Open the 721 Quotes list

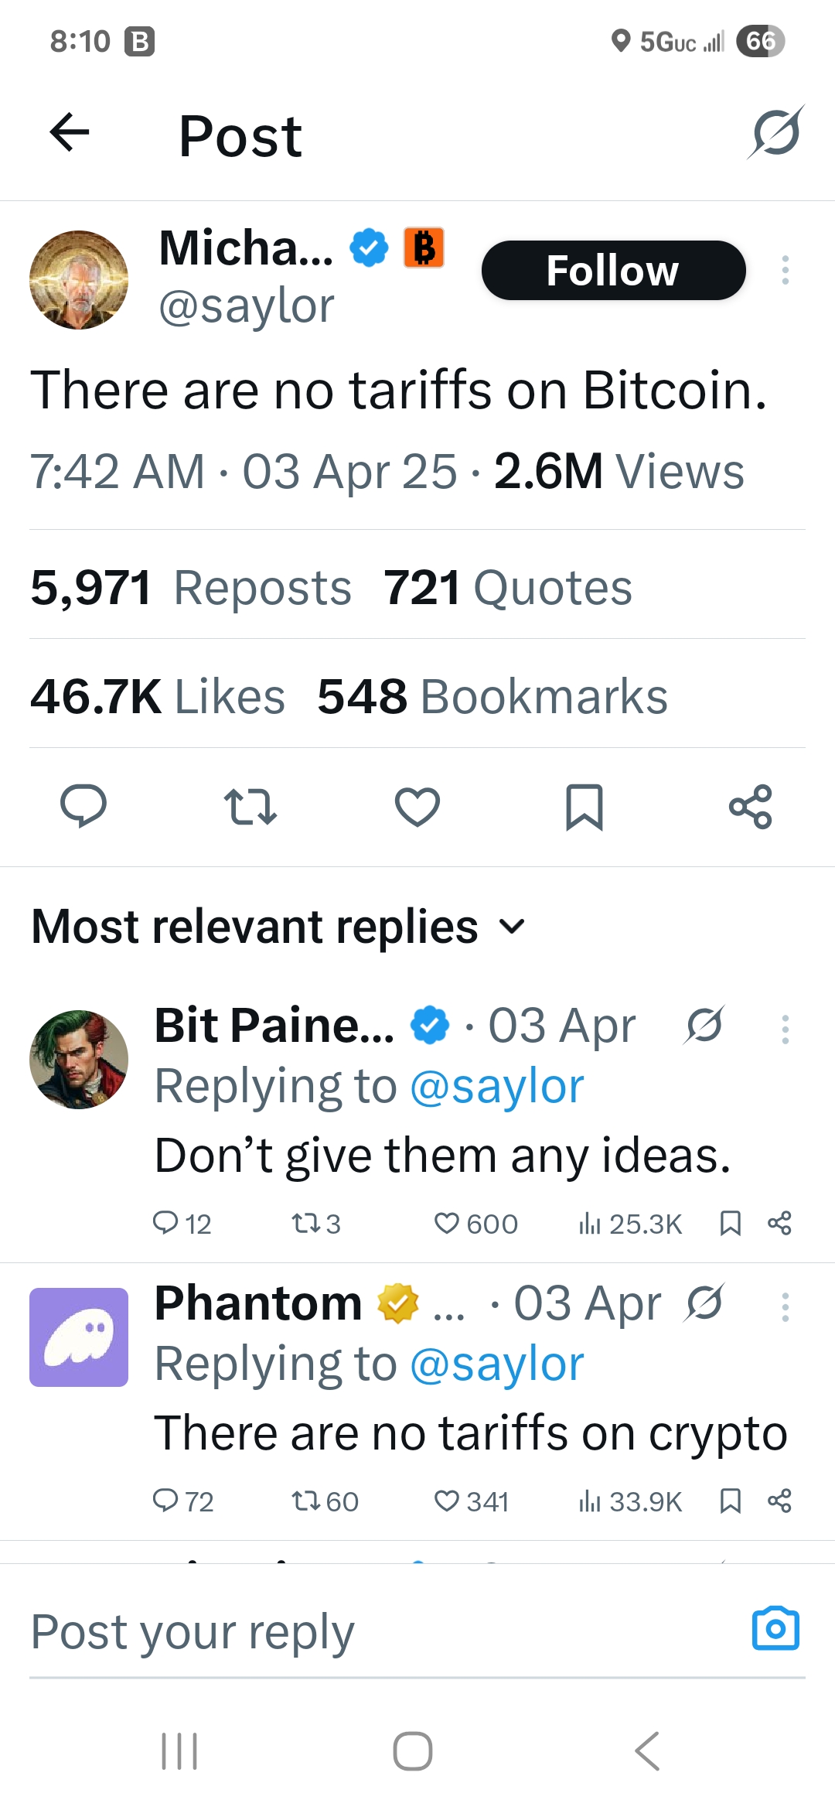(507, 587)
